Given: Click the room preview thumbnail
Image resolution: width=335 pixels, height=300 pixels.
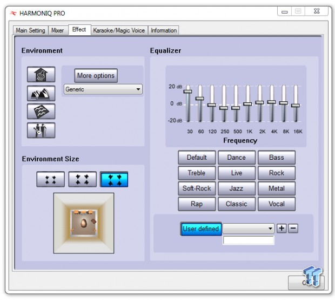Looking at the screenshot, I should [84, 223].
